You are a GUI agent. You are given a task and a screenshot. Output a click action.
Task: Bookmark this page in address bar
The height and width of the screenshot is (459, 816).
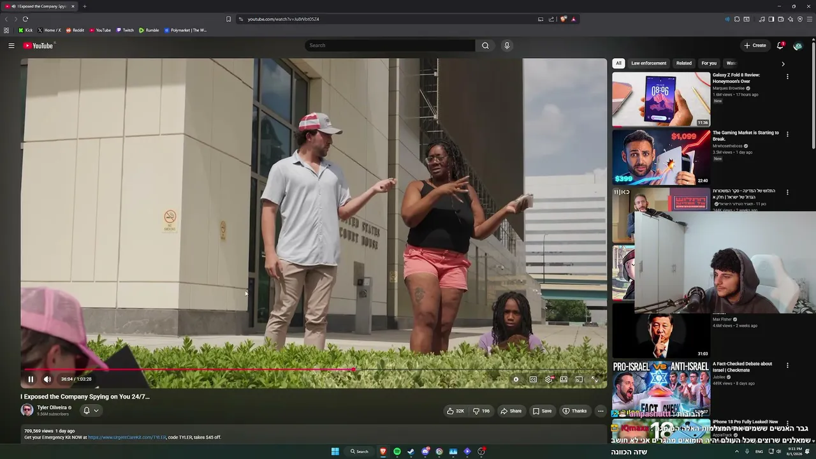click(229, 19)
